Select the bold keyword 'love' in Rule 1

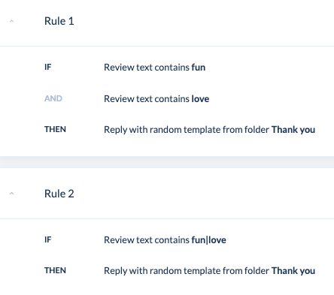pyautogui.click(x=200, y=99)
